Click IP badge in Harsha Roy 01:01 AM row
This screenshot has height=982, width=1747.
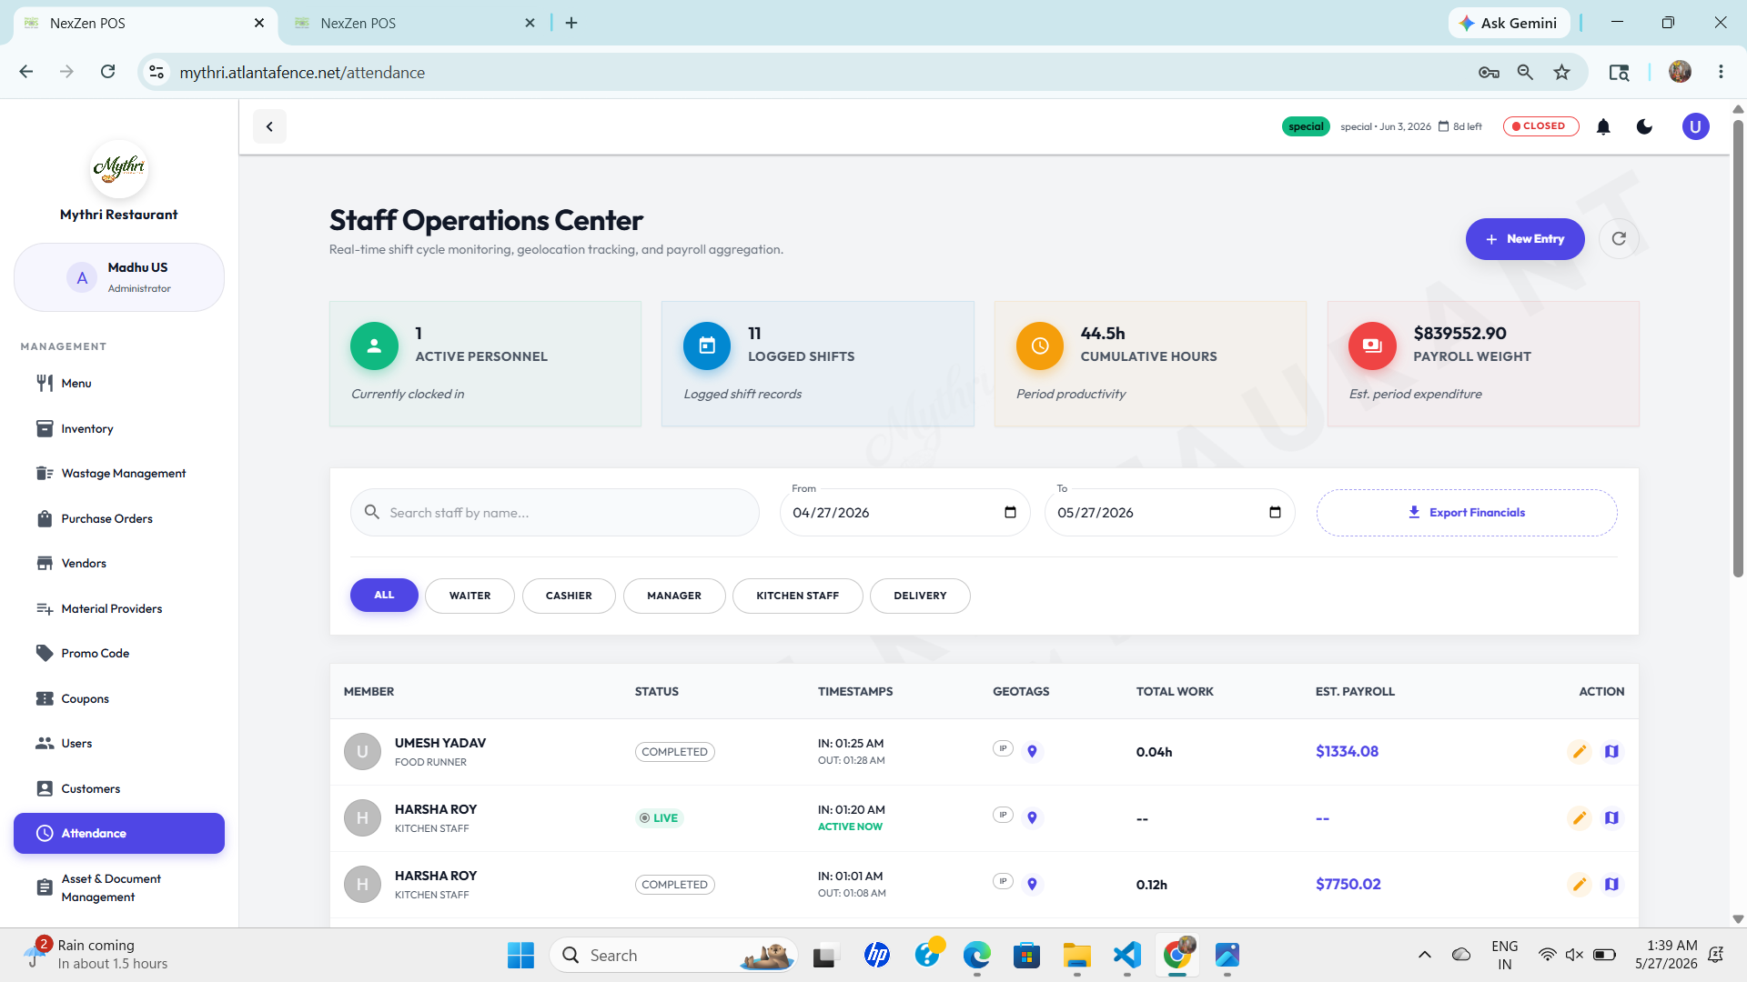1003,882
